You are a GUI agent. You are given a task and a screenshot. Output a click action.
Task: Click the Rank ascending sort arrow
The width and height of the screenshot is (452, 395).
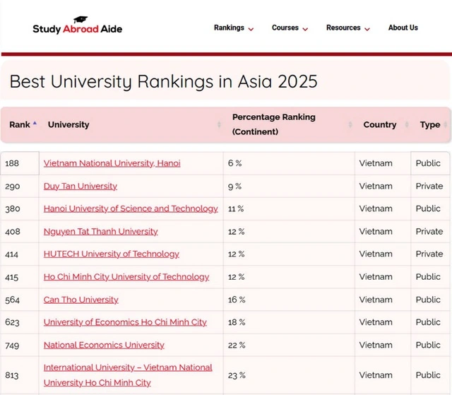(x=35, y=123)
